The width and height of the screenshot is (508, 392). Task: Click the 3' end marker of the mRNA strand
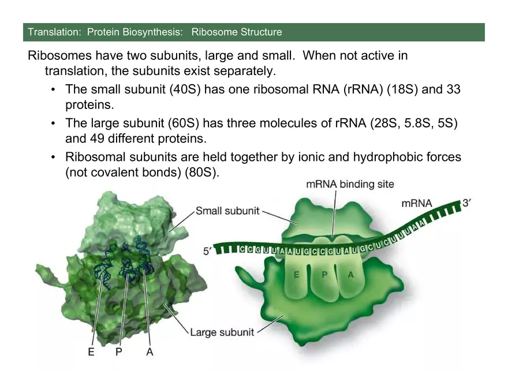(x=465, y=202)
